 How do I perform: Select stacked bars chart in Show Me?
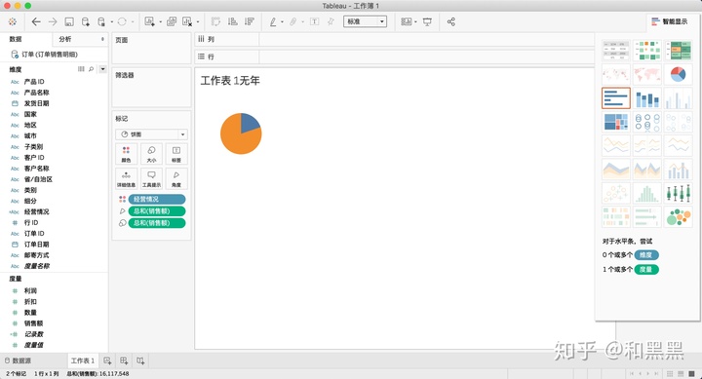click(647, 98)
